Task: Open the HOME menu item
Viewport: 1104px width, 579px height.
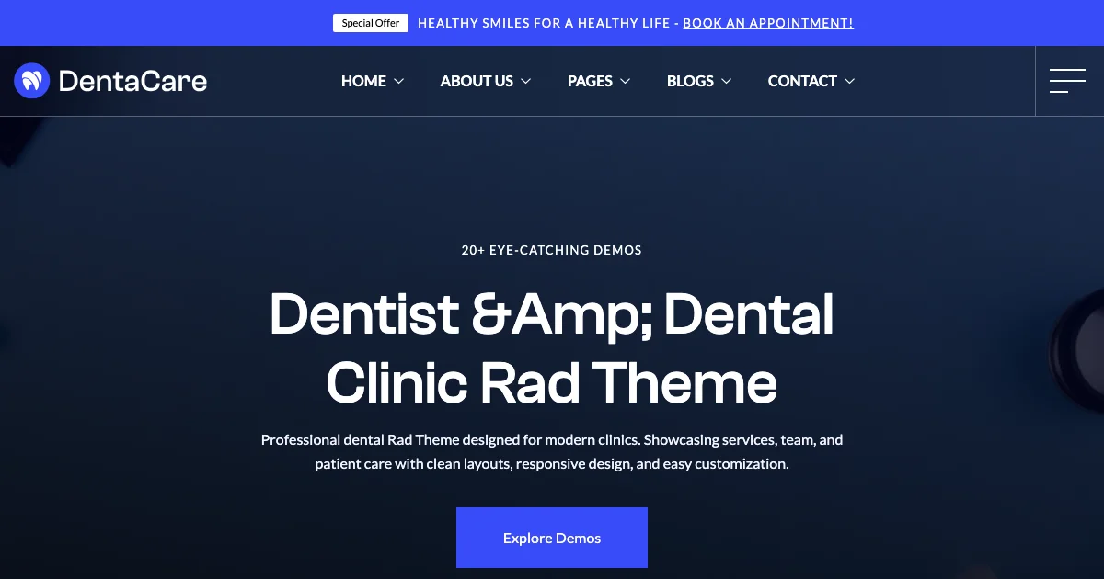Action: click(x=363, y=81)
